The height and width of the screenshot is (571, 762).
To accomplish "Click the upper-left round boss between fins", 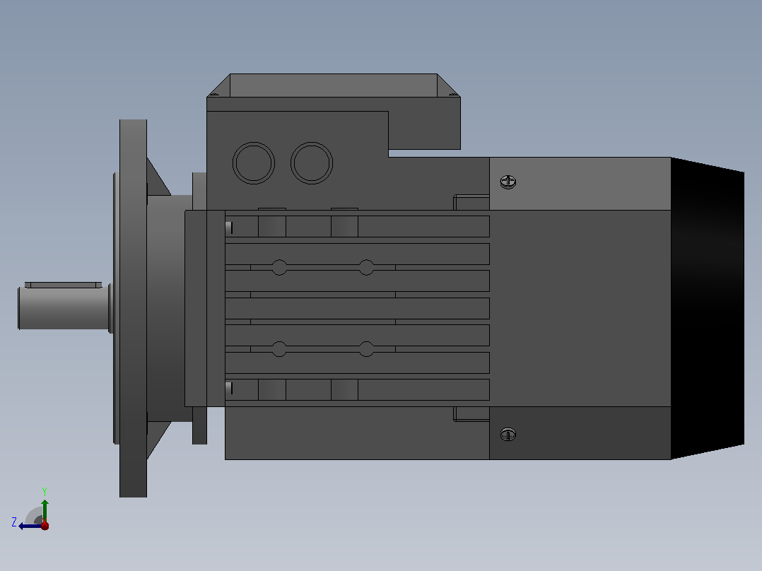I will coord(279,267).
